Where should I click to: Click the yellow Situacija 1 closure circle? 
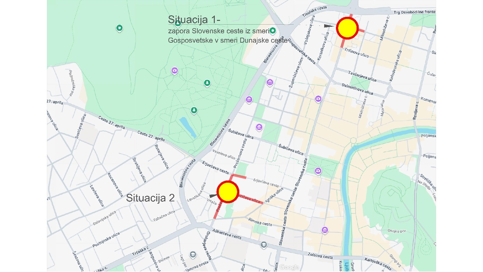point(347,28)
